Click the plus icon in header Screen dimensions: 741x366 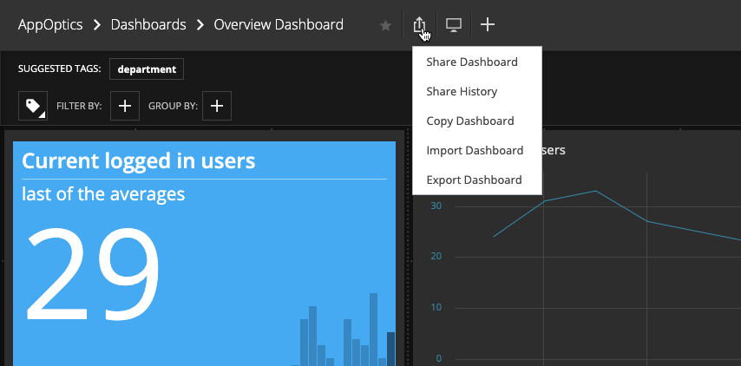click(x=488, y=24)
